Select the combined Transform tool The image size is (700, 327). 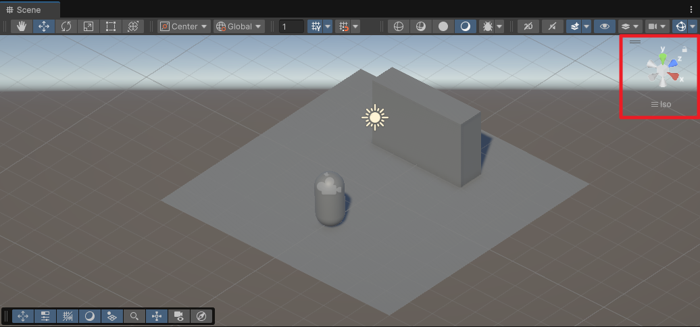click(x=133, y=26)
